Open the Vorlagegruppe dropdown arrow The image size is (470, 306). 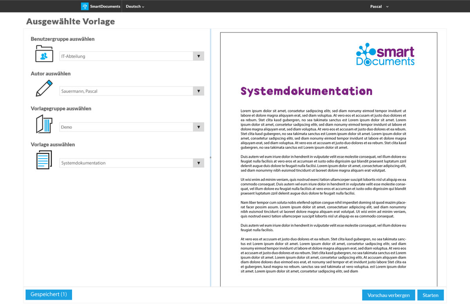(199, 127)
